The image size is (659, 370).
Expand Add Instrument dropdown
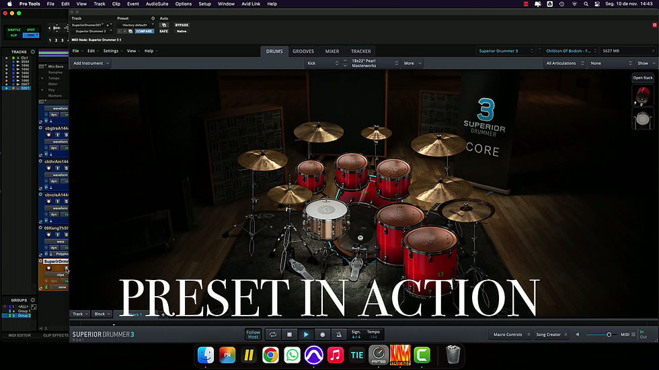91,63
